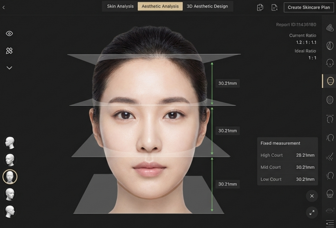Toggle the crossed ruler measurement overlay icon
Viewport: 336px width, 228px height.
(x=9, y=51)
